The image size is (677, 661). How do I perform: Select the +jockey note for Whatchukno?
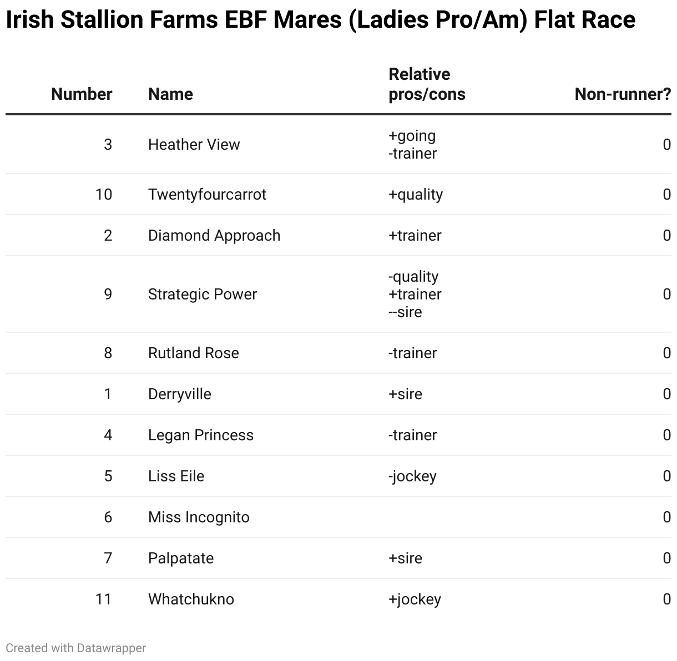pos(415,599)
